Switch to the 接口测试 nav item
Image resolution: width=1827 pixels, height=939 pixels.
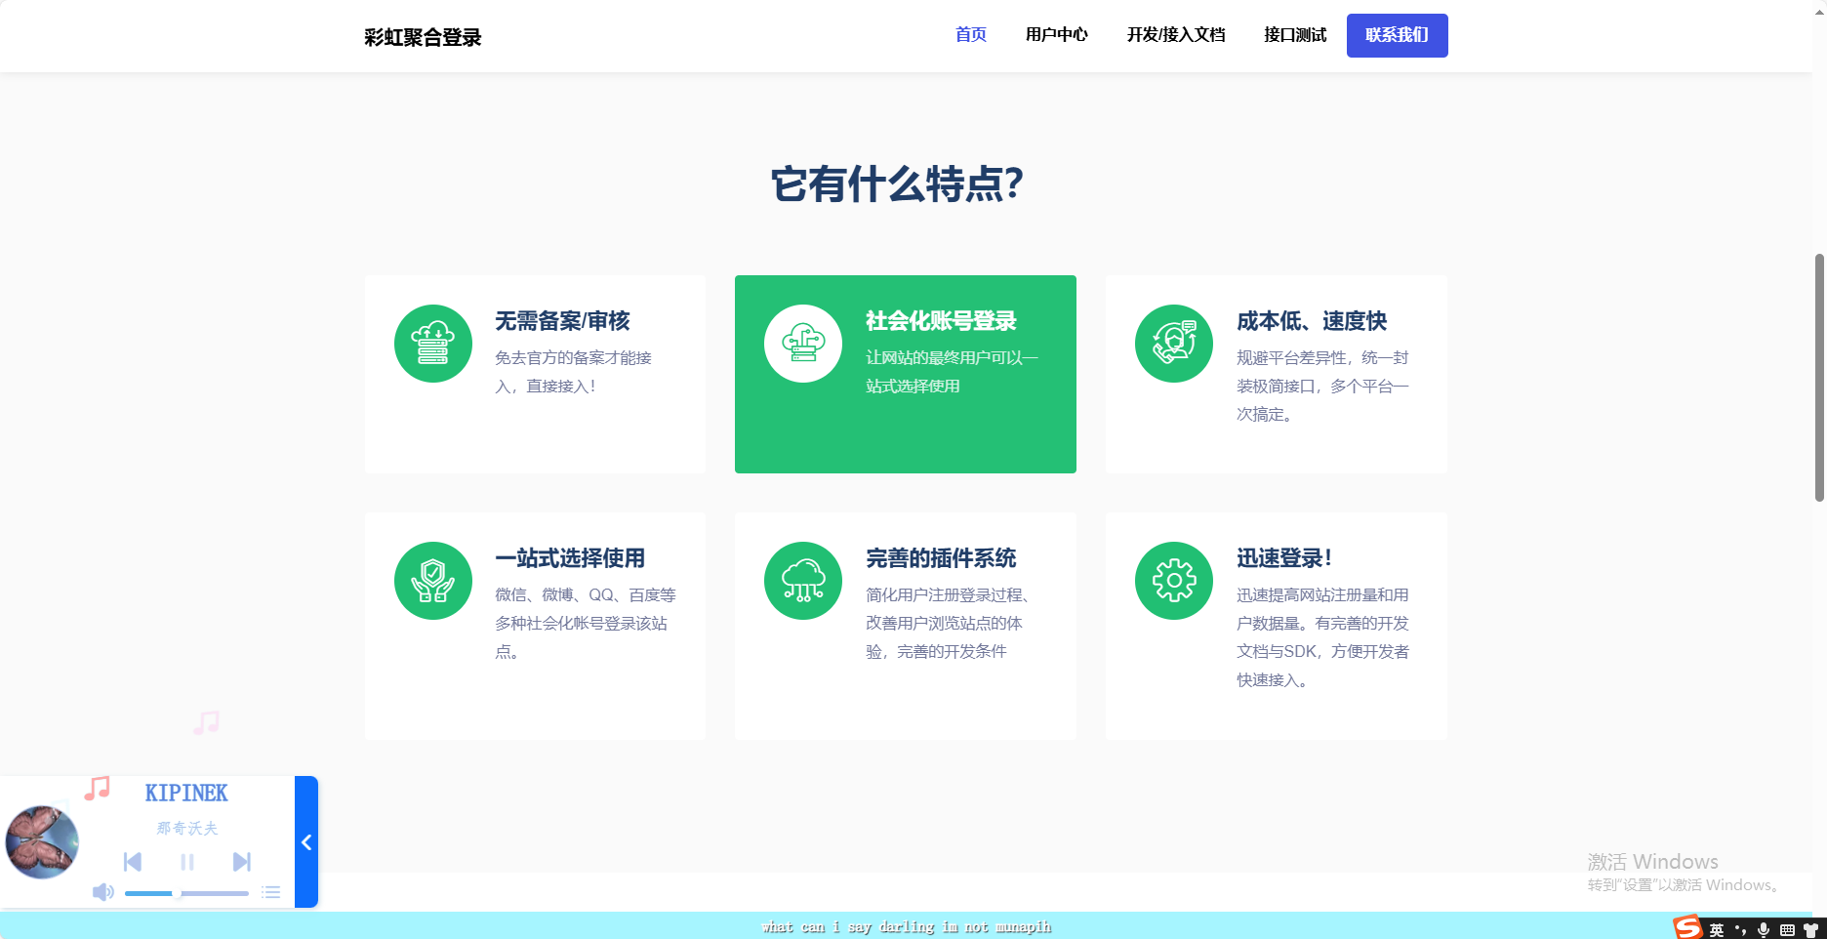click(1293, 35)
